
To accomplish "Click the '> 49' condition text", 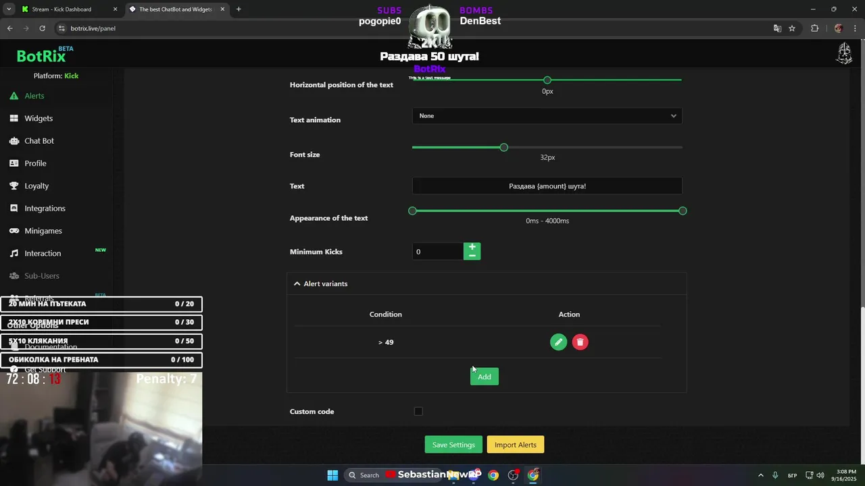I will [x=386, y=342].
